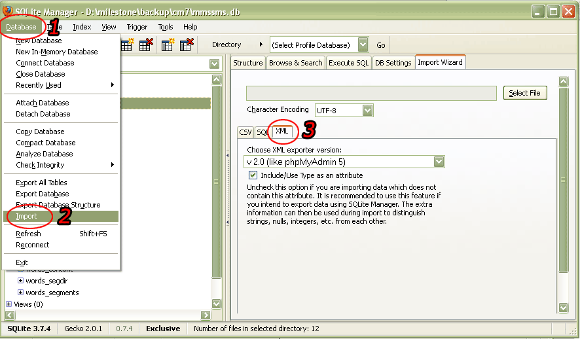Switch to the DB Settings tab
Image resolution: width=580 pixels, height=339 pixels.
click(x=393, y=63)
